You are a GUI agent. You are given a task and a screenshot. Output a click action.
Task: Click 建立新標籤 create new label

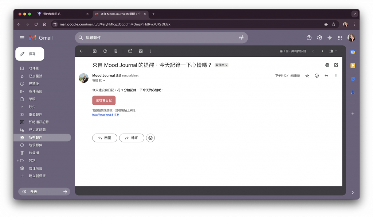(37, 176)
